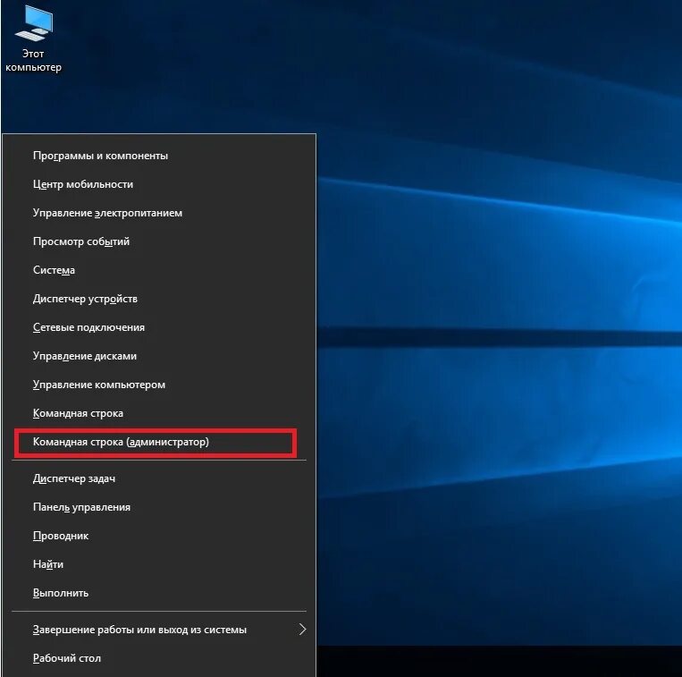Image resolution: width=682 pixels, height=677 pixels.
Task: Select Управление дисками
Action: (x=159, y=356)
